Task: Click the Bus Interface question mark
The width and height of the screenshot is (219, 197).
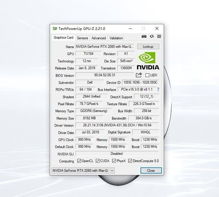Action: point(158,89)
